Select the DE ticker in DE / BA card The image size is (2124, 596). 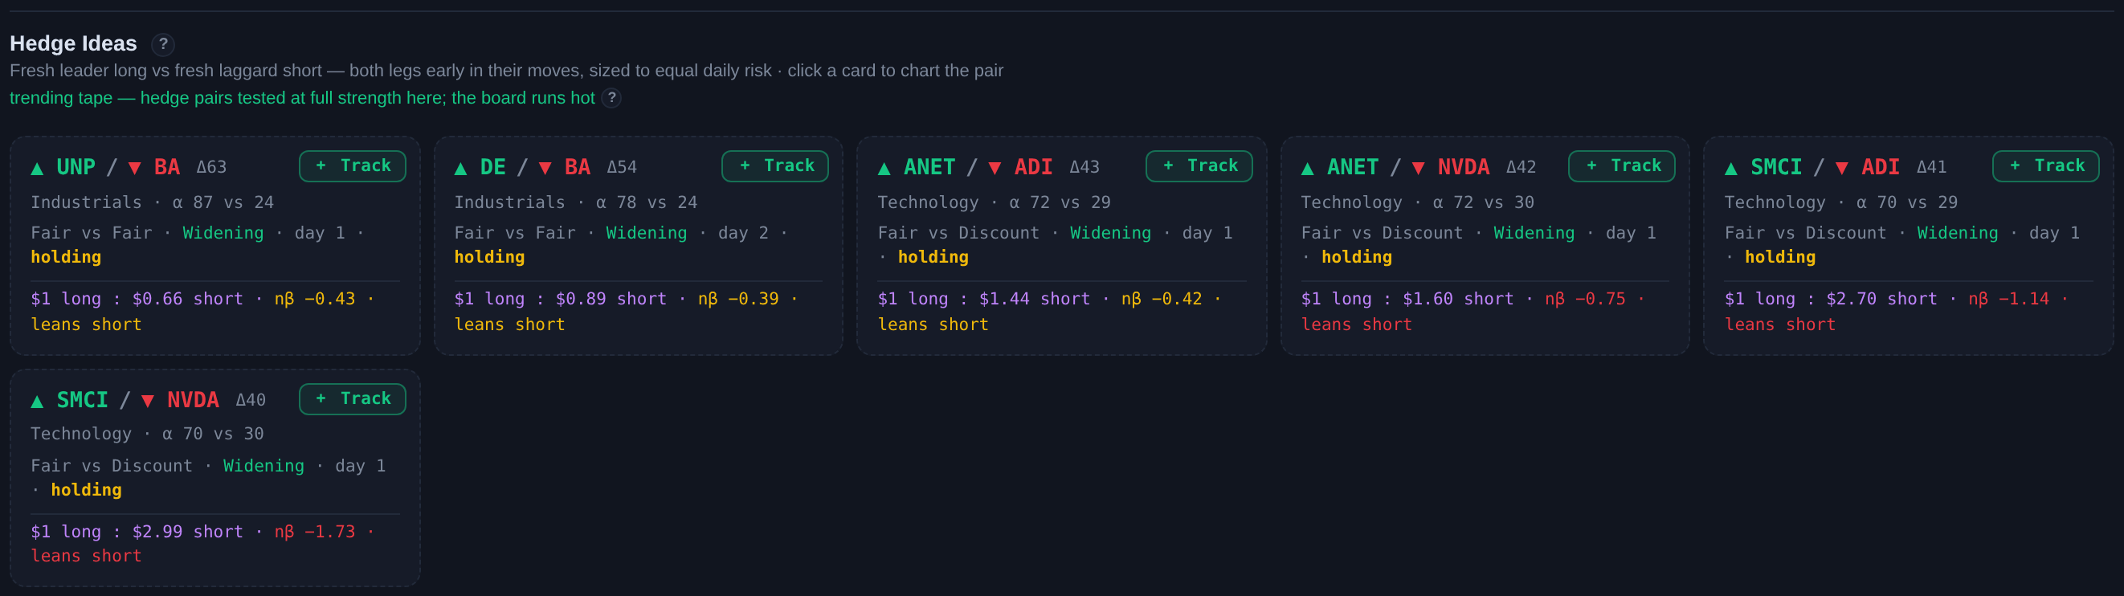click(x=493, y=167)
